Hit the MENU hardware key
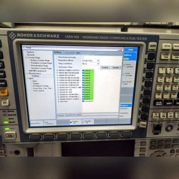 [x=153, y=46]
